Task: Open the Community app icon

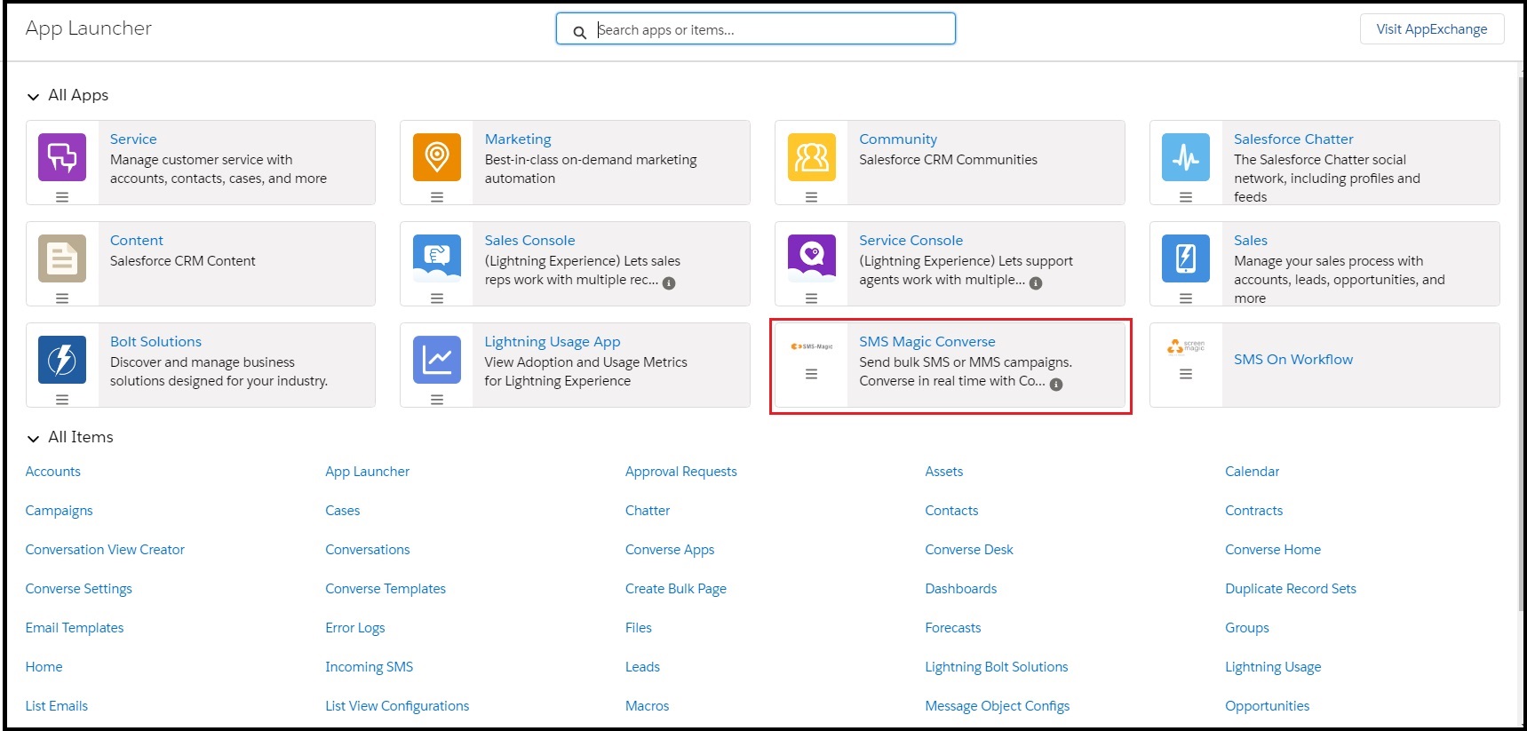Action: click(812, 157)
